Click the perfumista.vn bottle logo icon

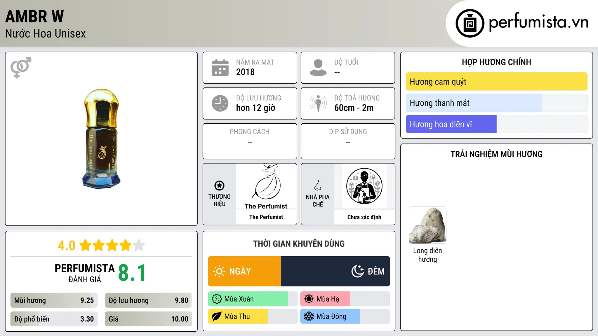click(470, 23)
